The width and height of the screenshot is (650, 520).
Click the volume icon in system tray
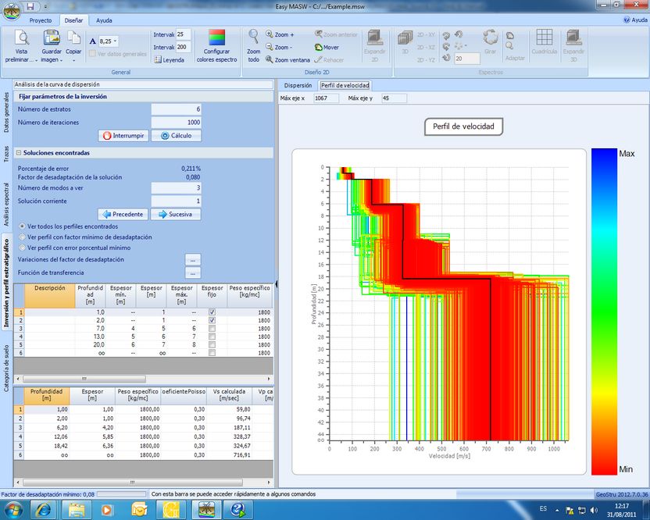(595, 510)
